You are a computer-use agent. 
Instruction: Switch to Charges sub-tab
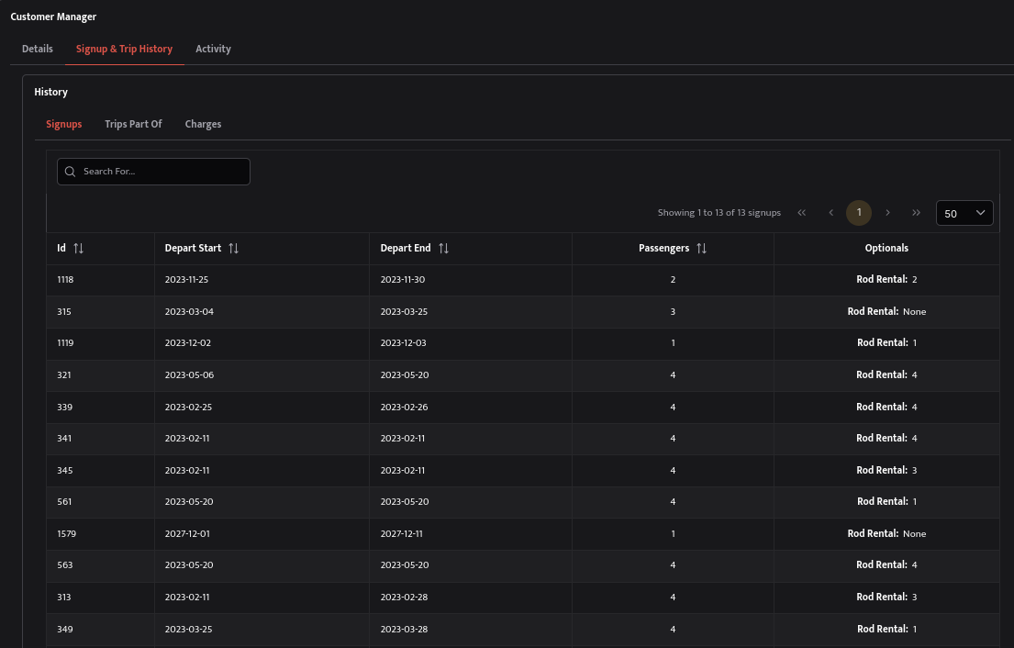coord(203,124)
